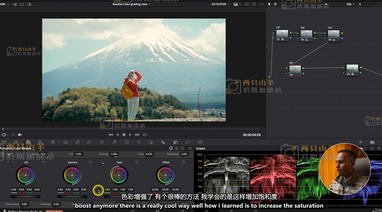This screenshot has height=212, width=382.
Task: Switch to Primaries bars mode
Action: click(x=177, y=148)
